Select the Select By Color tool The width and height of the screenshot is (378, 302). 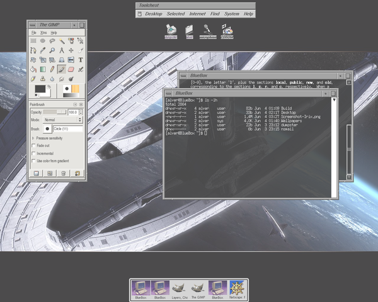pyautogui.click(x=71, y=41)
